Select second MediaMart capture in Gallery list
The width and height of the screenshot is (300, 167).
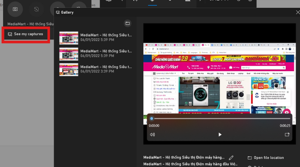click(x=96, y=54)
